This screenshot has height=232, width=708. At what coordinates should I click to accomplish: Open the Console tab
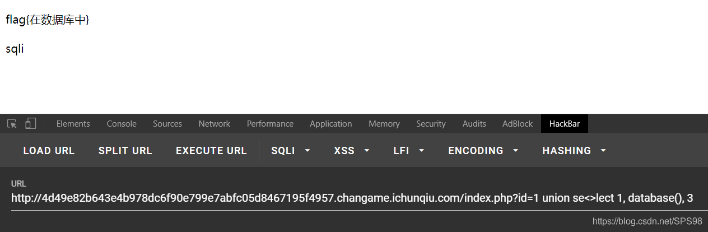pyautogui.click(x=122, y=124)
